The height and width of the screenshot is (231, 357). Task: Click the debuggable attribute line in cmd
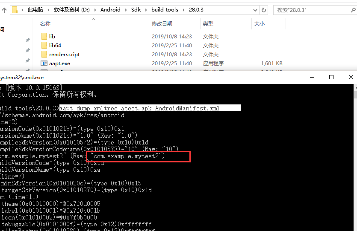coord(76,224)
